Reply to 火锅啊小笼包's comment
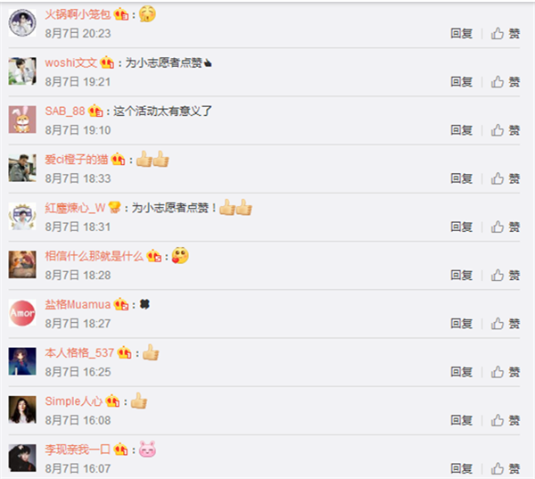The image size is (535, 479). pos(461,34)
